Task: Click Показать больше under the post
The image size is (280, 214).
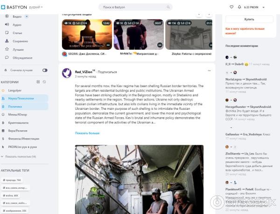Action: pyautogui.click(x=87, y=133)
